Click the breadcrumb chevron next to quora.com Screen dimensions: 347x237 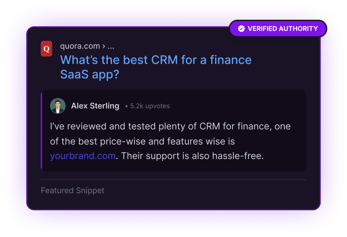[103, 46]
